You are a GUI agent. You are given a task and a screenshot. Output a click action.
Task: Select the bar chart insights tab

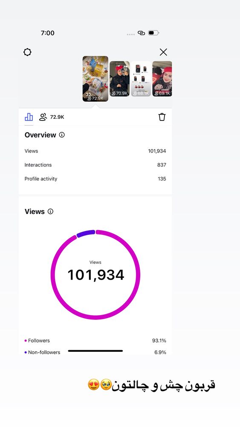click(x=29, y=117)
